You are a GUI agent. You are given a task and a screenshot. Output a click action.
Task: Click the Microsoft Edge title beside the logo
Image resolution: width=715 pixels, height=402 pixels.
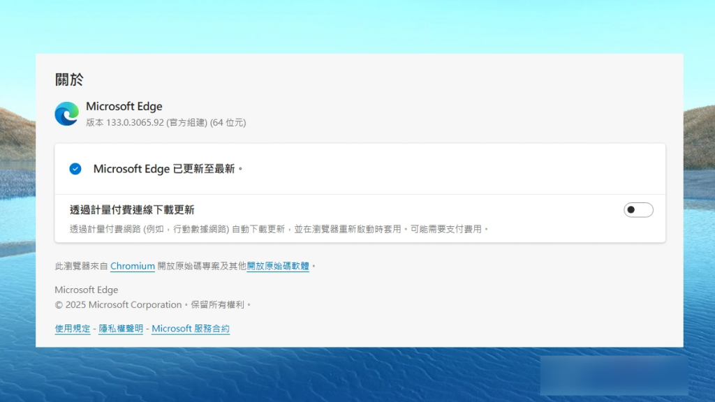(x=124, y=106)
